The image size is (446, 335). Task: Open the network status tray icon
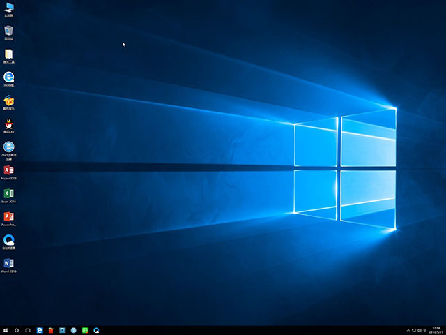click(415, 329)
